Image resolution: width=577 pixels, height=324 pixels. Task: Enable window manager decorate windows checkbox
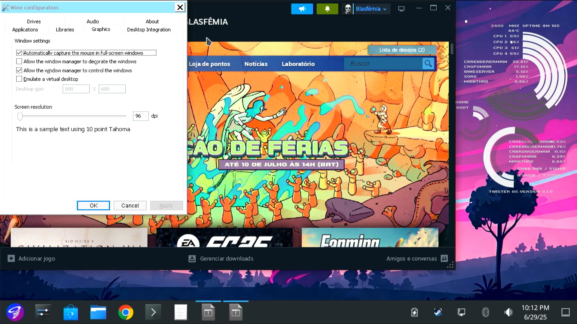click(x=19, y=61)
